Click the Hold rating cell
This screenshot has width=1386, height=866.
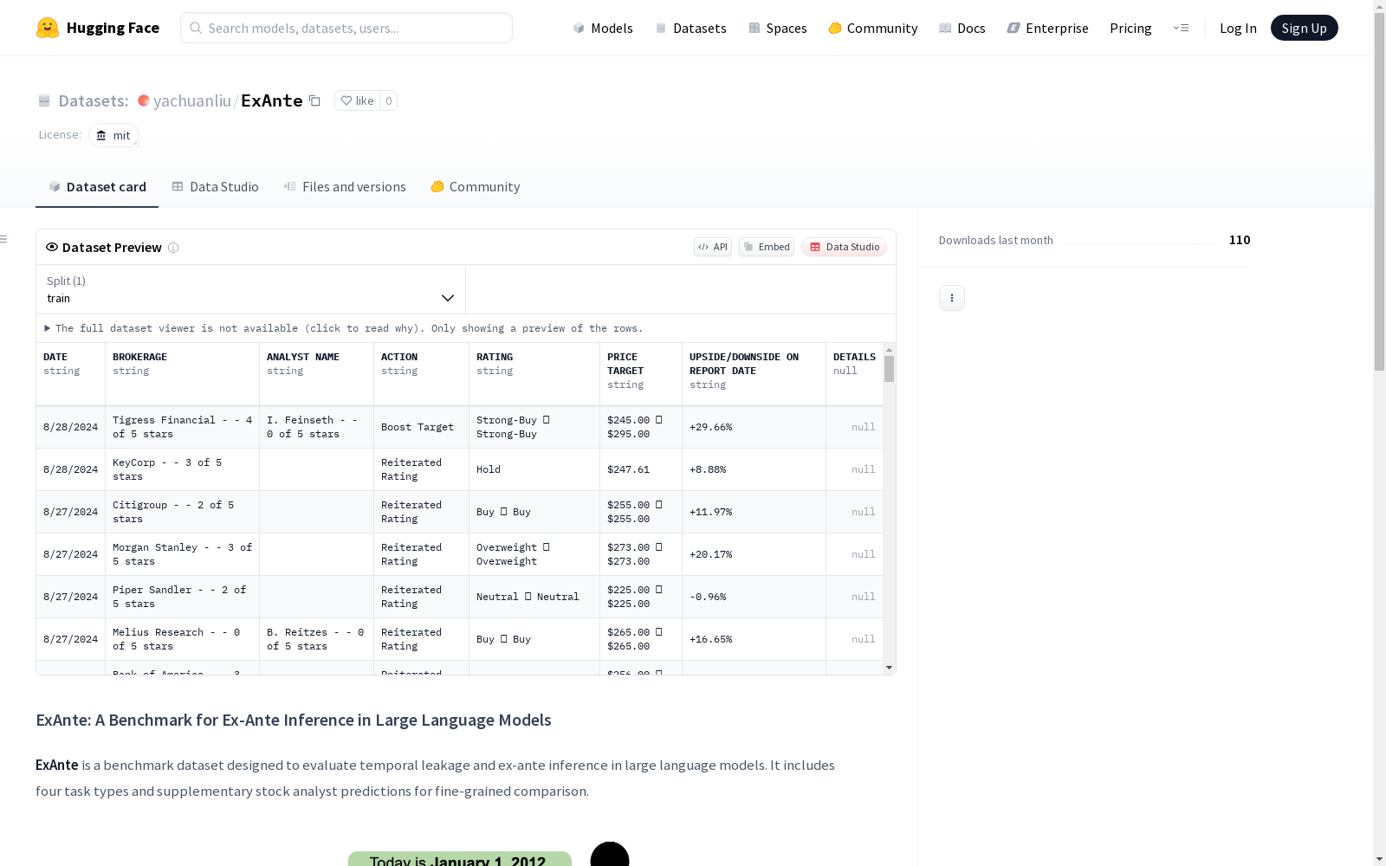(x=534, y=469)
